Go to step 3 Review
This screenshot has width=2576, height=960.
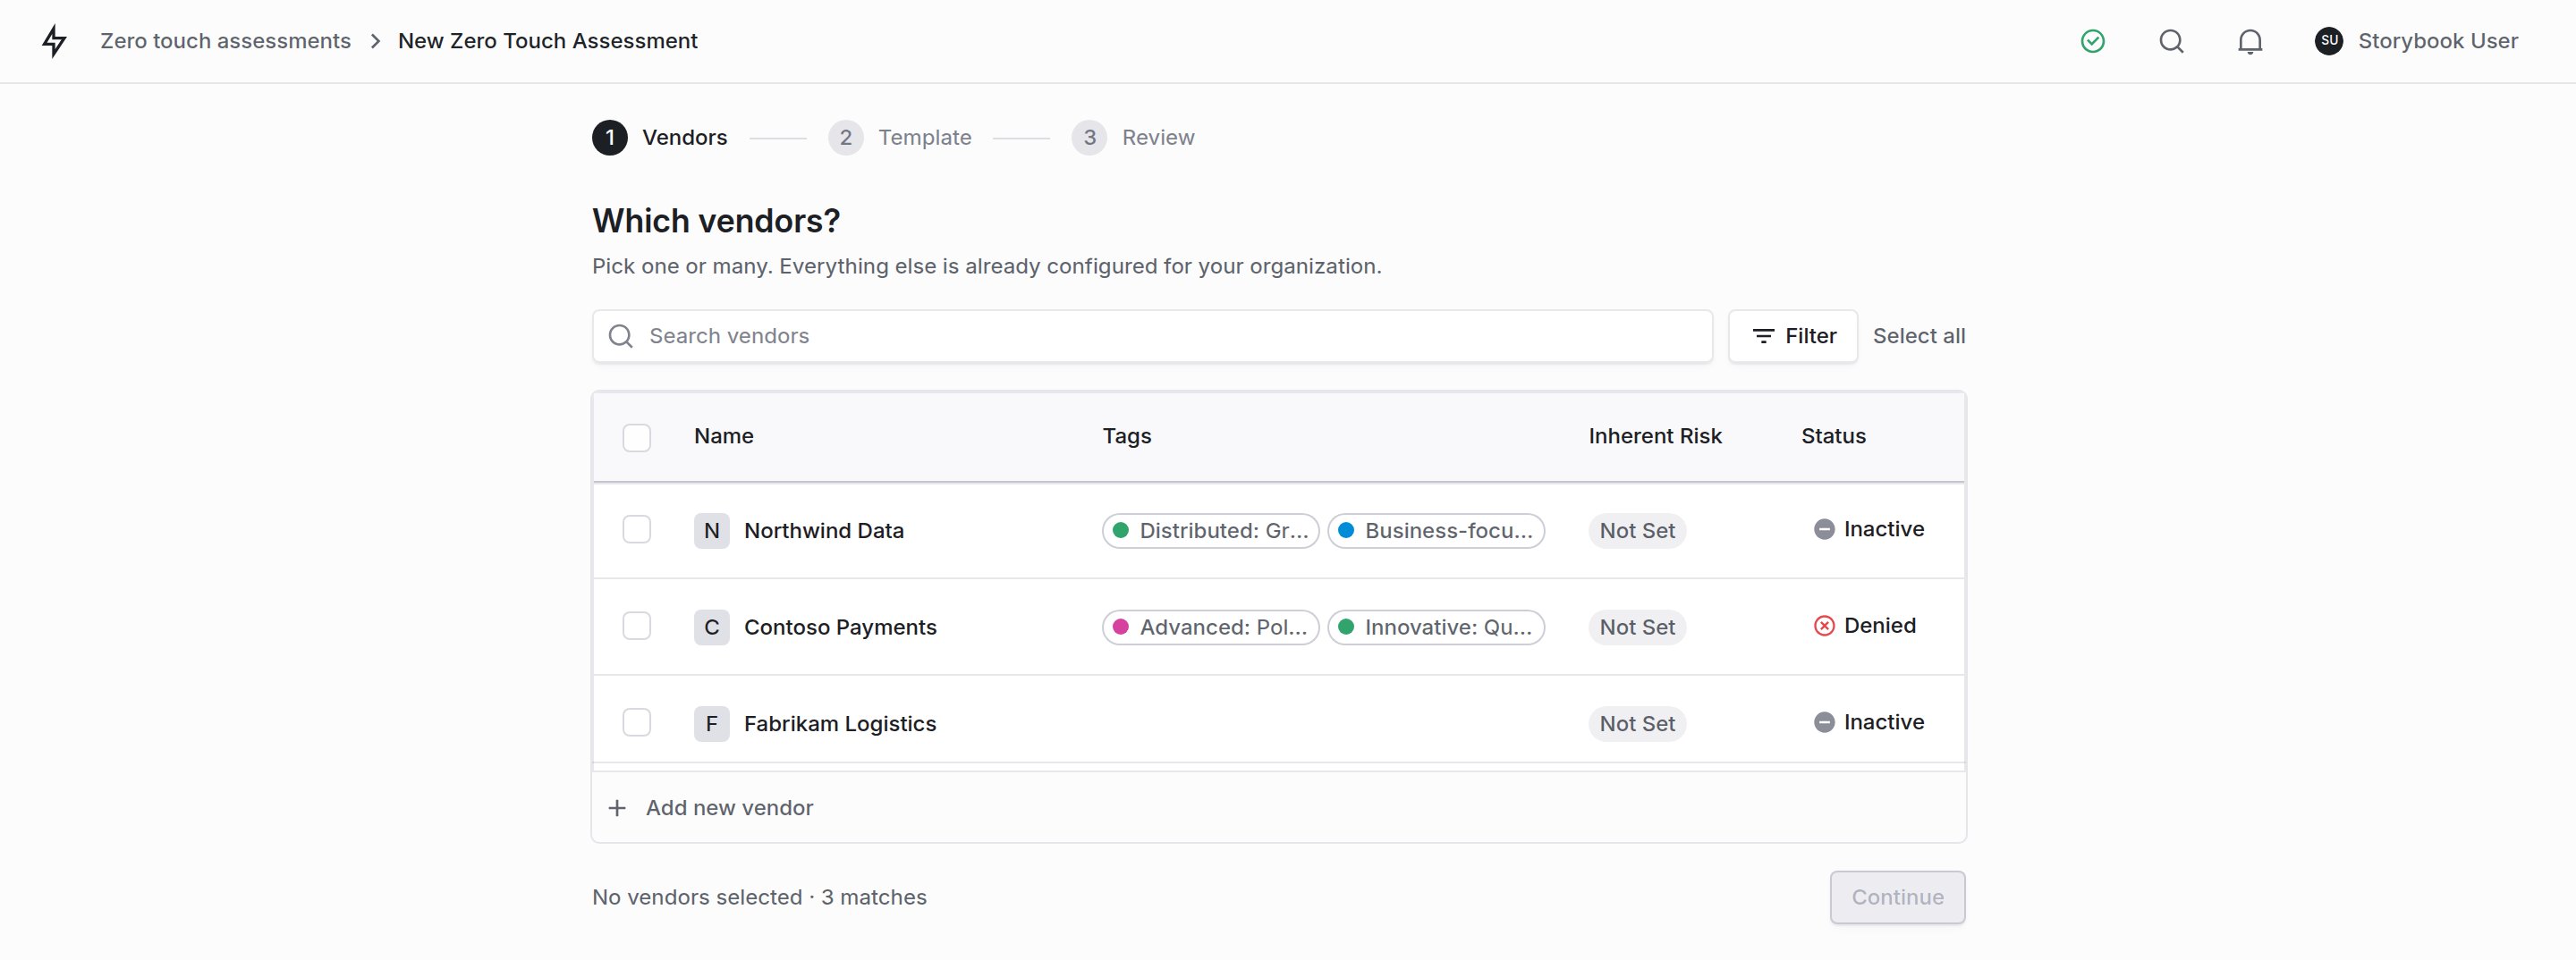[1133, 138]
